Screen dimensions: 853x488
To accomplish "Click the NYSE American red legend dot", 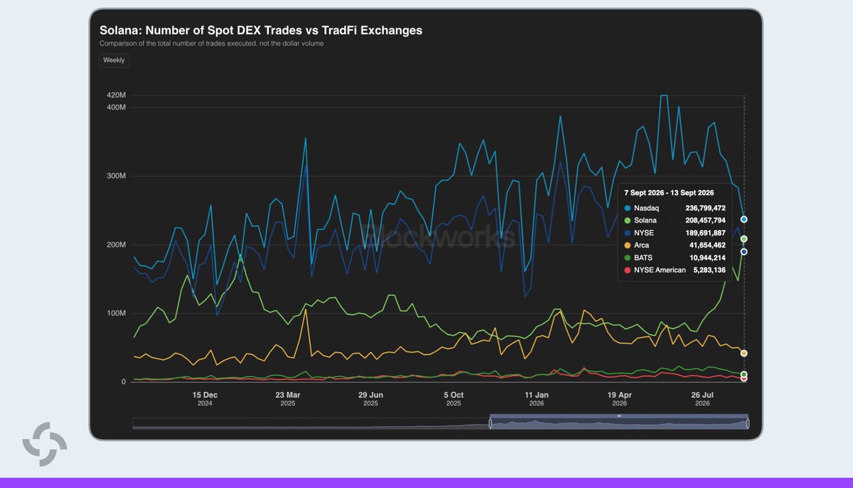I will tap(627, 270).
